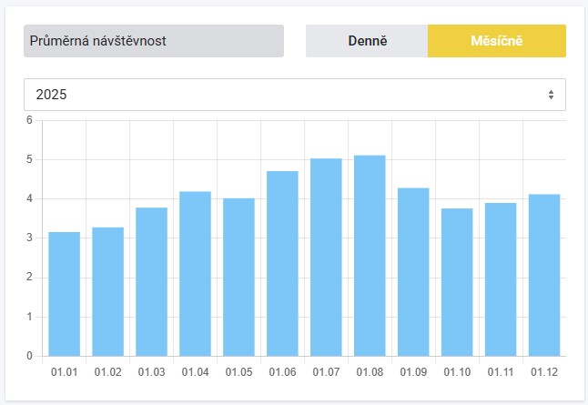
Task: Select the 01.02 bar in chart
Action: pyautogui.click(x=107, y=291)
